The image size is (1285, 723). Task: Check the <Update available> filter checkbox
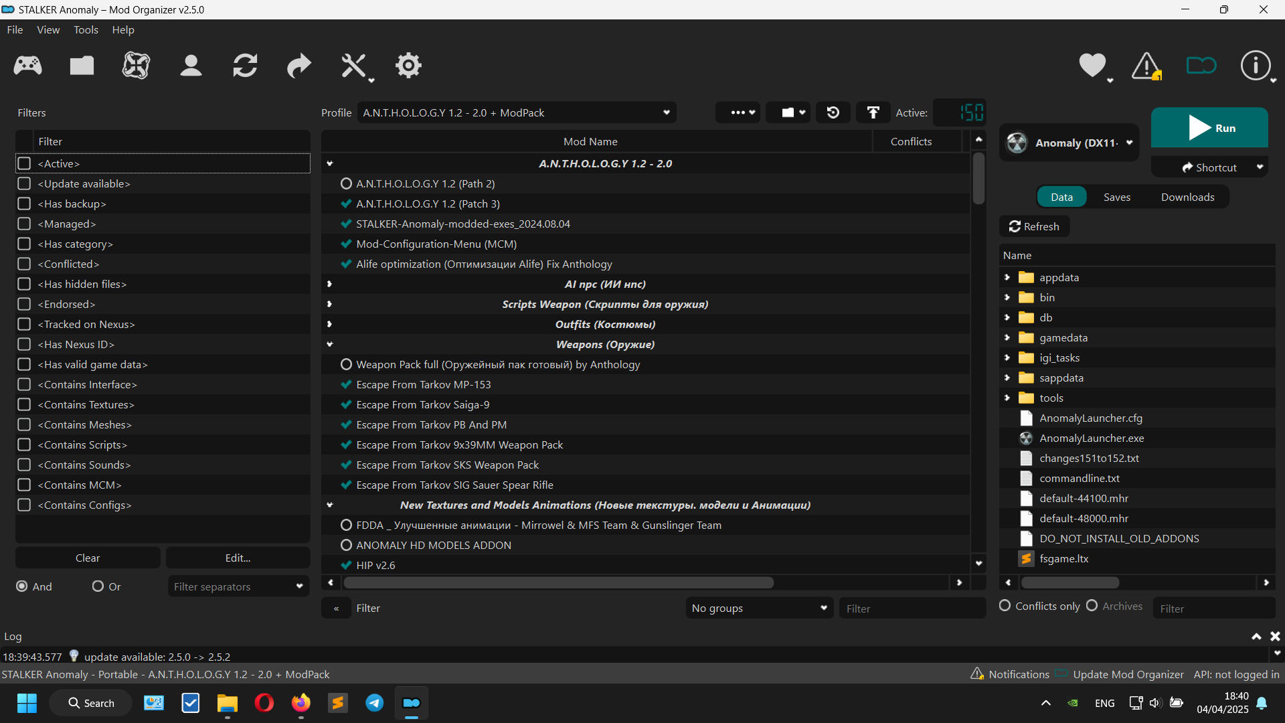(x=24, y=183)
